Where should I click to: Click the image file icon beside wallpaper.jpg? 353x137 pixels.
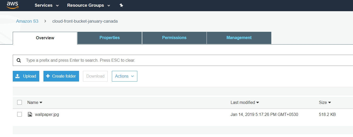[30, 114]
